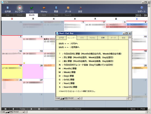Select day 19 yellow cell date number
This screenshot has width=151, height=114.
pos(21,66)
